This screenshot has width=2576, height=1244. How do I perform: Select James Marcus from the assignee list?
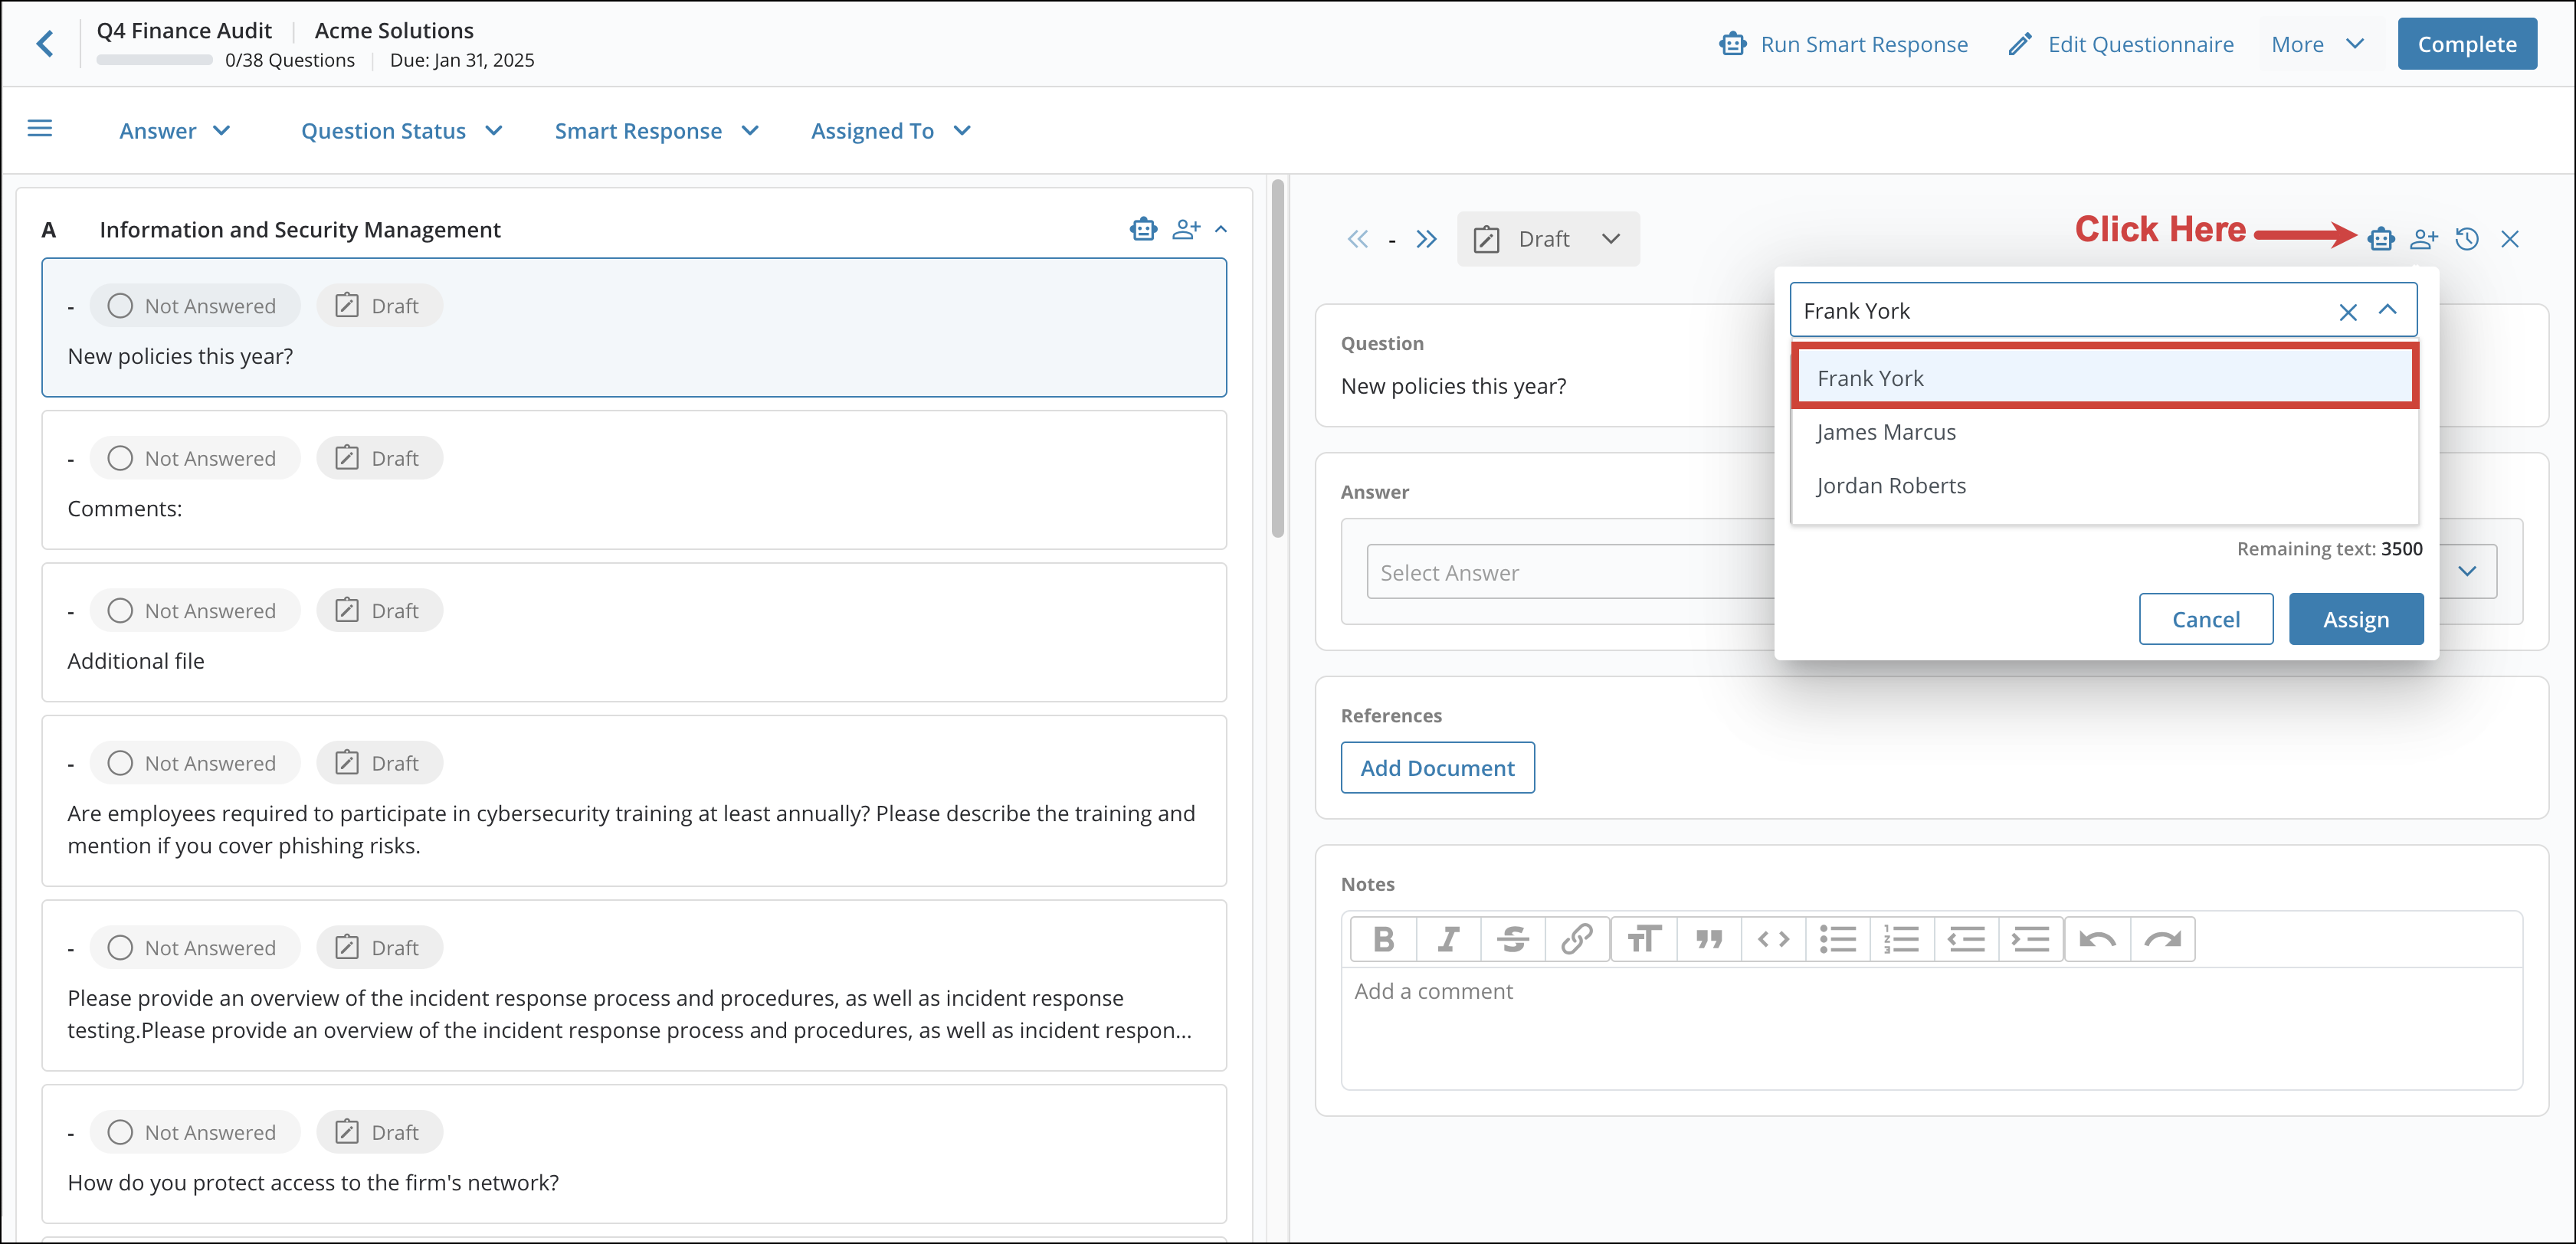click(x=2105, y=432)
